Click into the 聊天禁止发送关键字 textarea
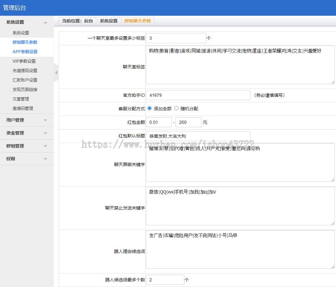 tap(240, 206)
